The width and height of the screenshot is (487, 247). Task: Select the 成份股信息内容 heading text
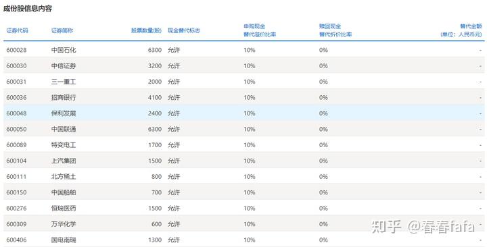(x=28, y=9)
